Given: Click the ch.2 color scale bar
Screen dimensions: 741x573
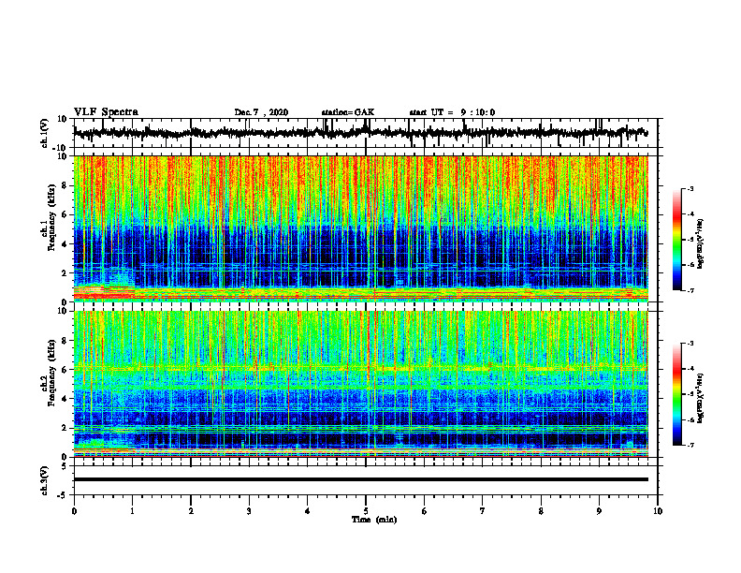Looking at the screenshot, I should pos(677,394).
